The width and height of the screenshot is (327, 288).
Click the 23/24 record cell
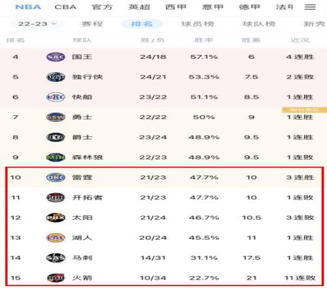(153, 137)
